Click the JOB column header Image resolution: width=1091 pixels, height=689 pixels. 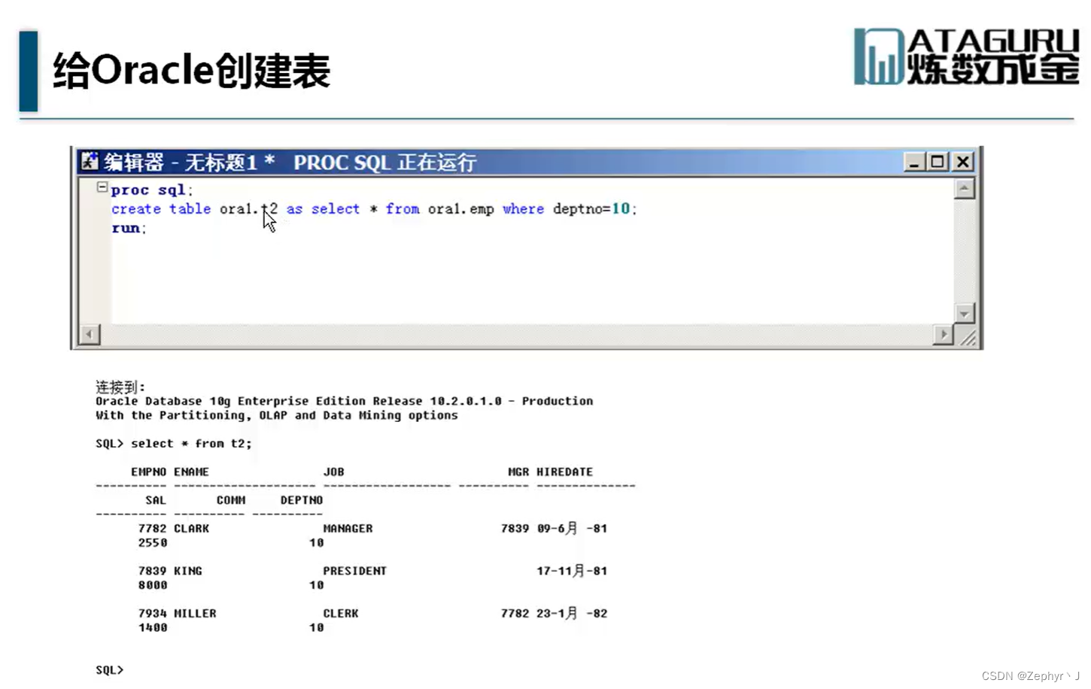333,472
